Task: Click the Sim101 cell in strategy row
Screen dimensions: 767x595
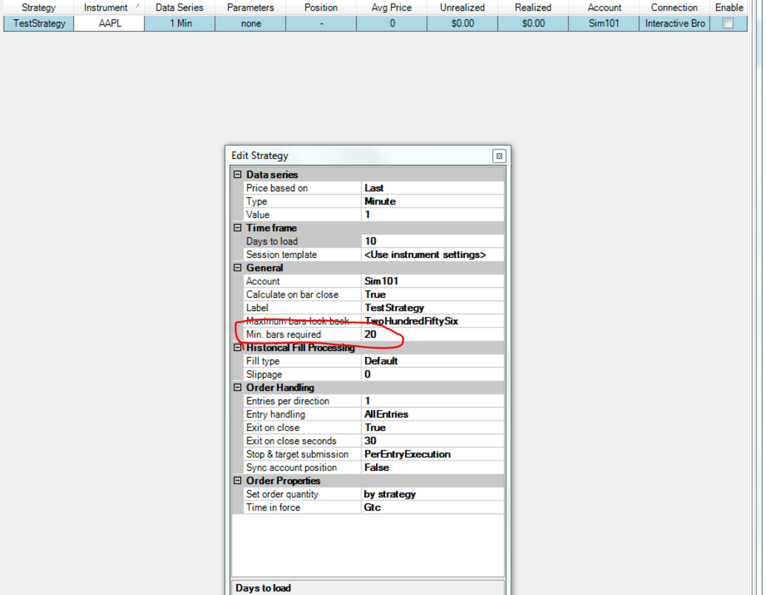Action: pos(604,23)
